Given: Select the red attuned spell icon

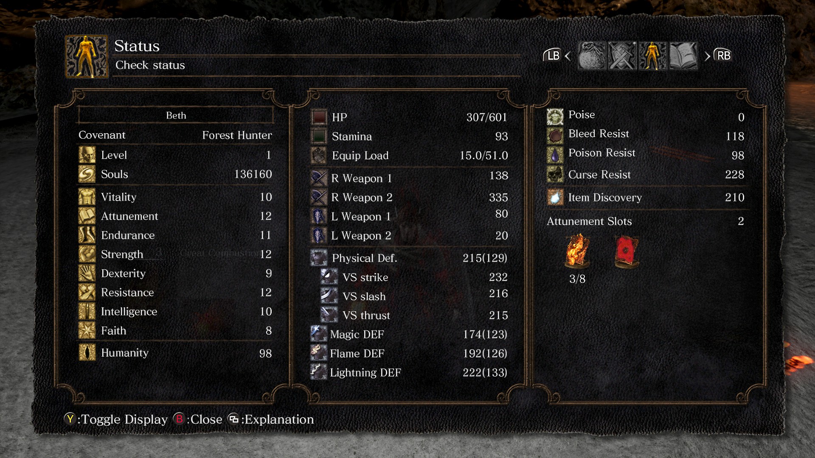Looking at the screenshot, I should (627, 251).
